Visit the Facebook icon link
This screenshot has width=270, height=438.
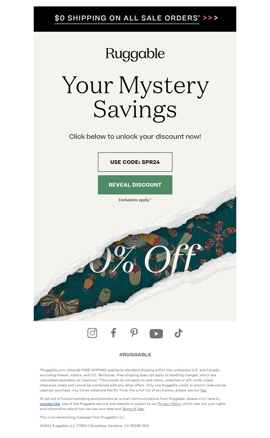pyautogui.click(x=113, y=333)
